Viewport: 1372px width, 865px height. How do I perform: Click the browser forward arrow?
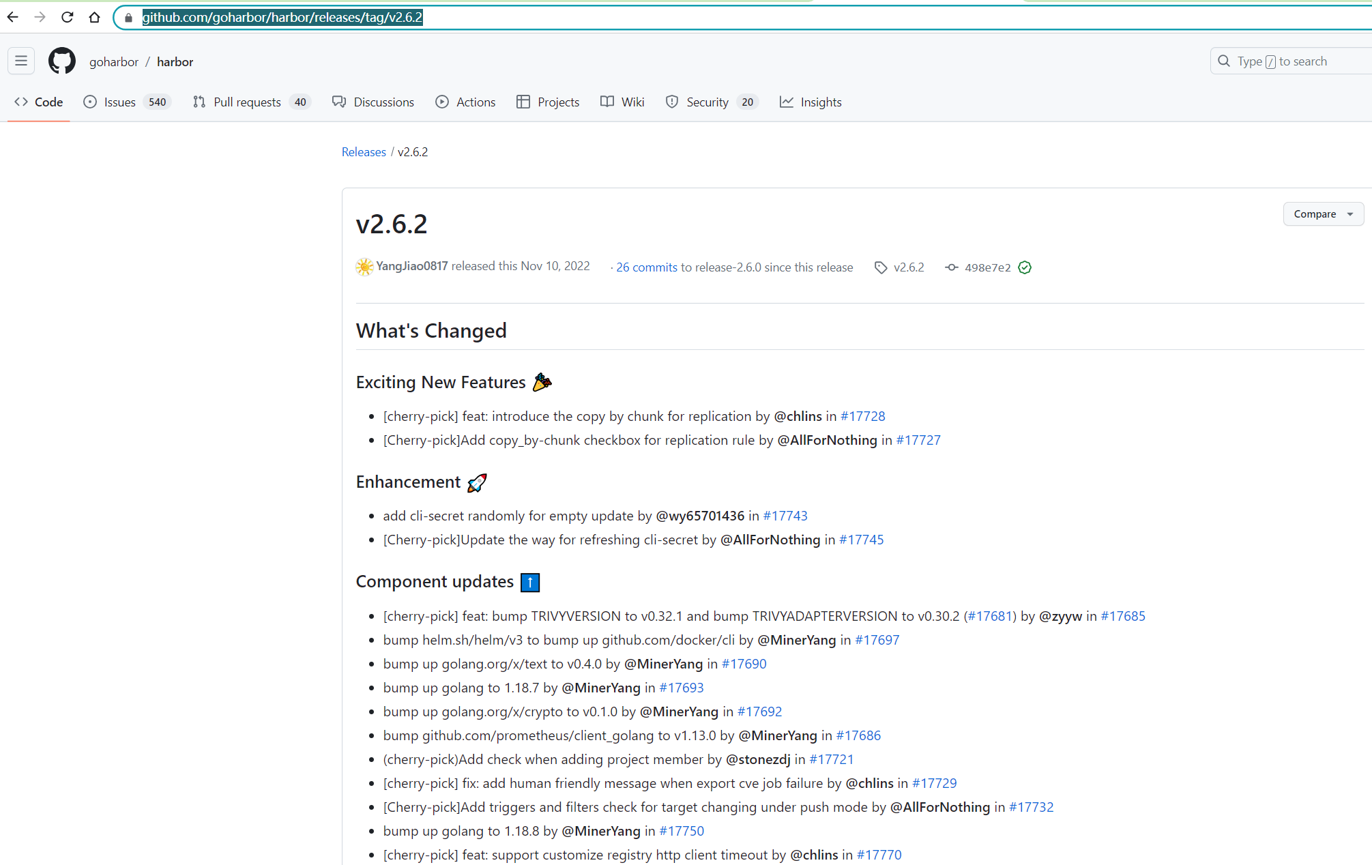point(40,17)
